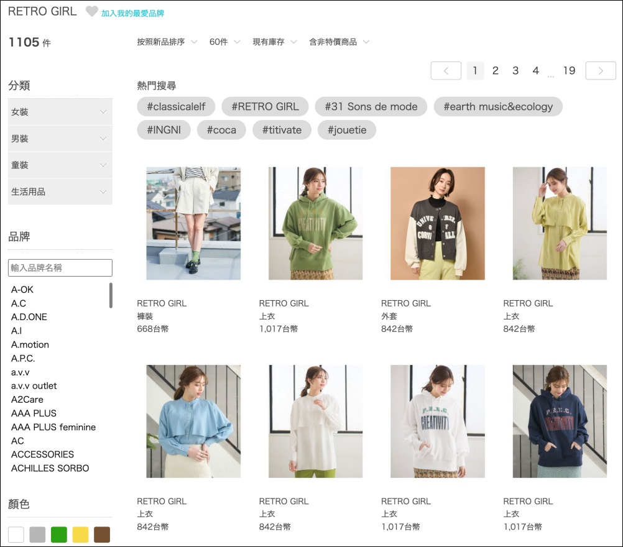Expand the 男裝 category
The height and width of the screenshot is (547, 623).
point(60,139)
